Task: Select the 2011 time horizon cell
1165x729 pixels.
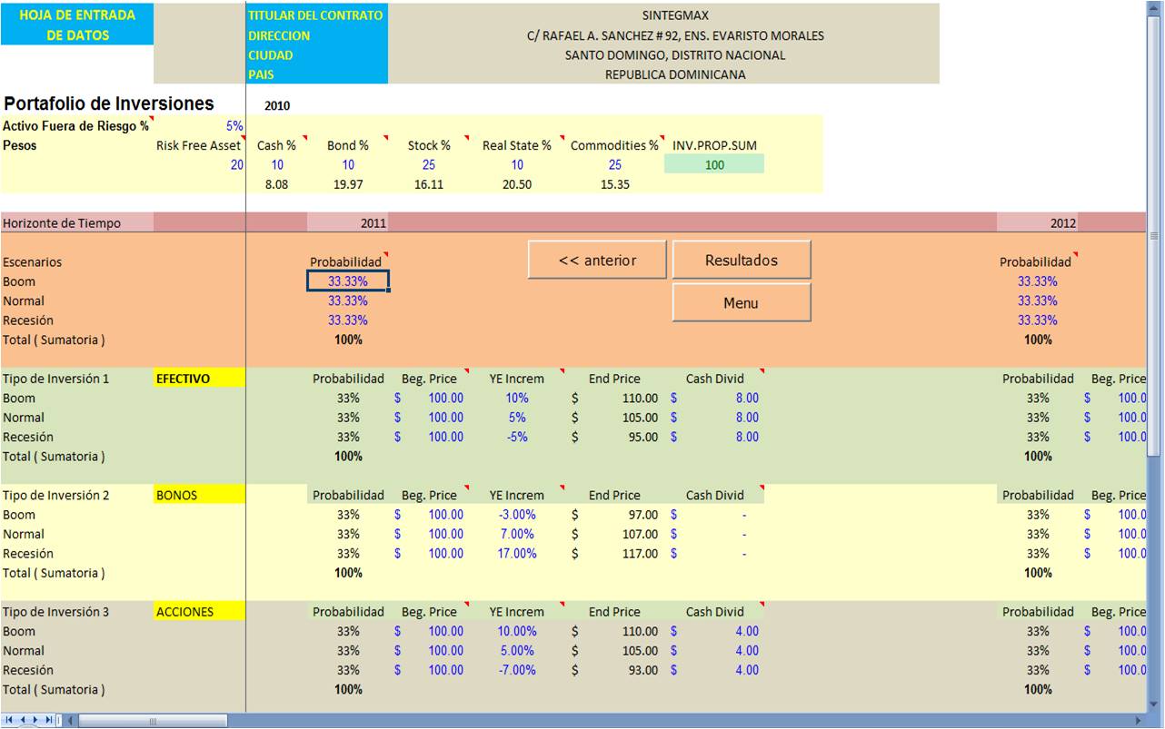Action: (348, 222)
